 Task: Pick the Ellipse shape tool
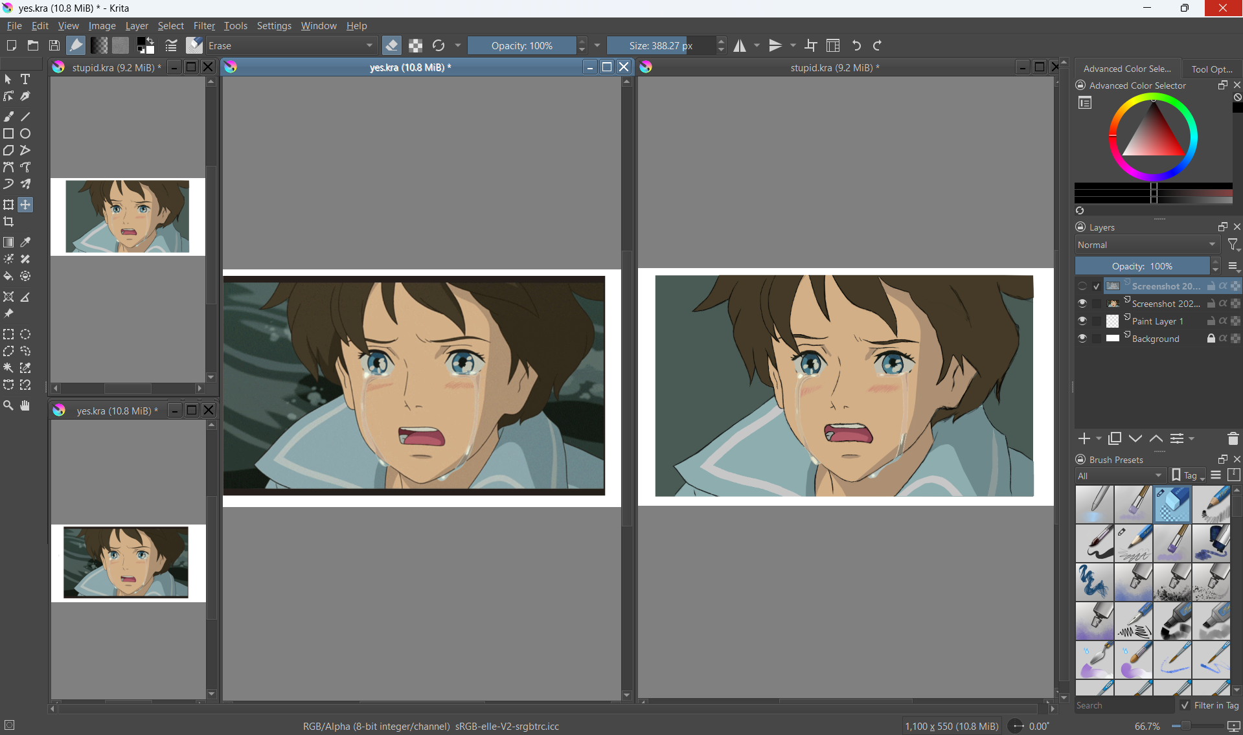[25, 133]
